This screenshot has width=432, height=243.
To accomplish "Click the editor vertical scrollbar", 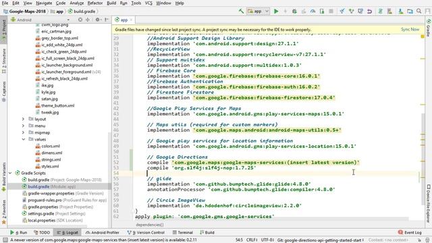I will (423, 159).
